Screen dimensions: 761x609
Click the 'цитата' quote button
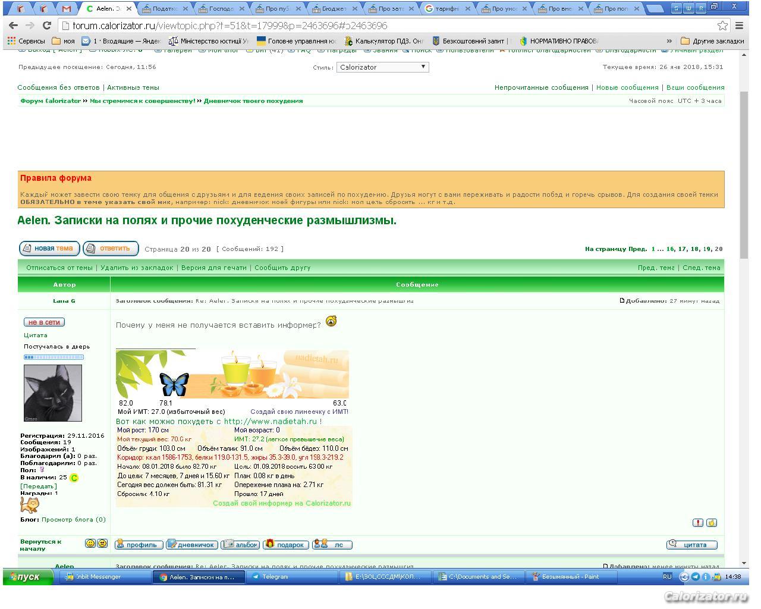(x=691, y=544)
